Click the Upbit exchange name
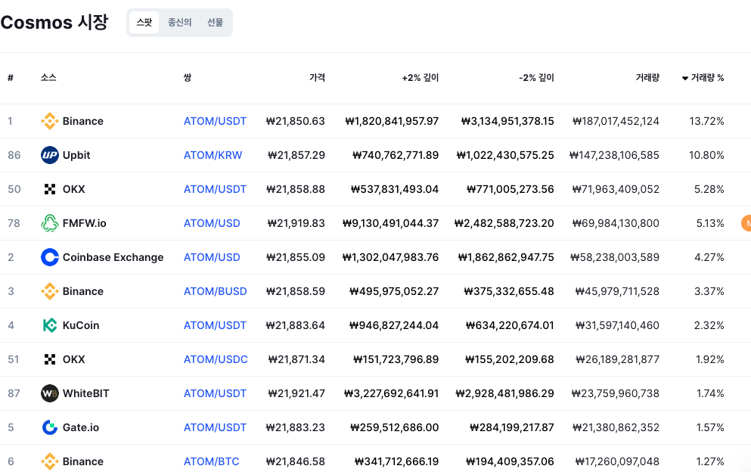 pyautogui.click(x=76, y=155)
